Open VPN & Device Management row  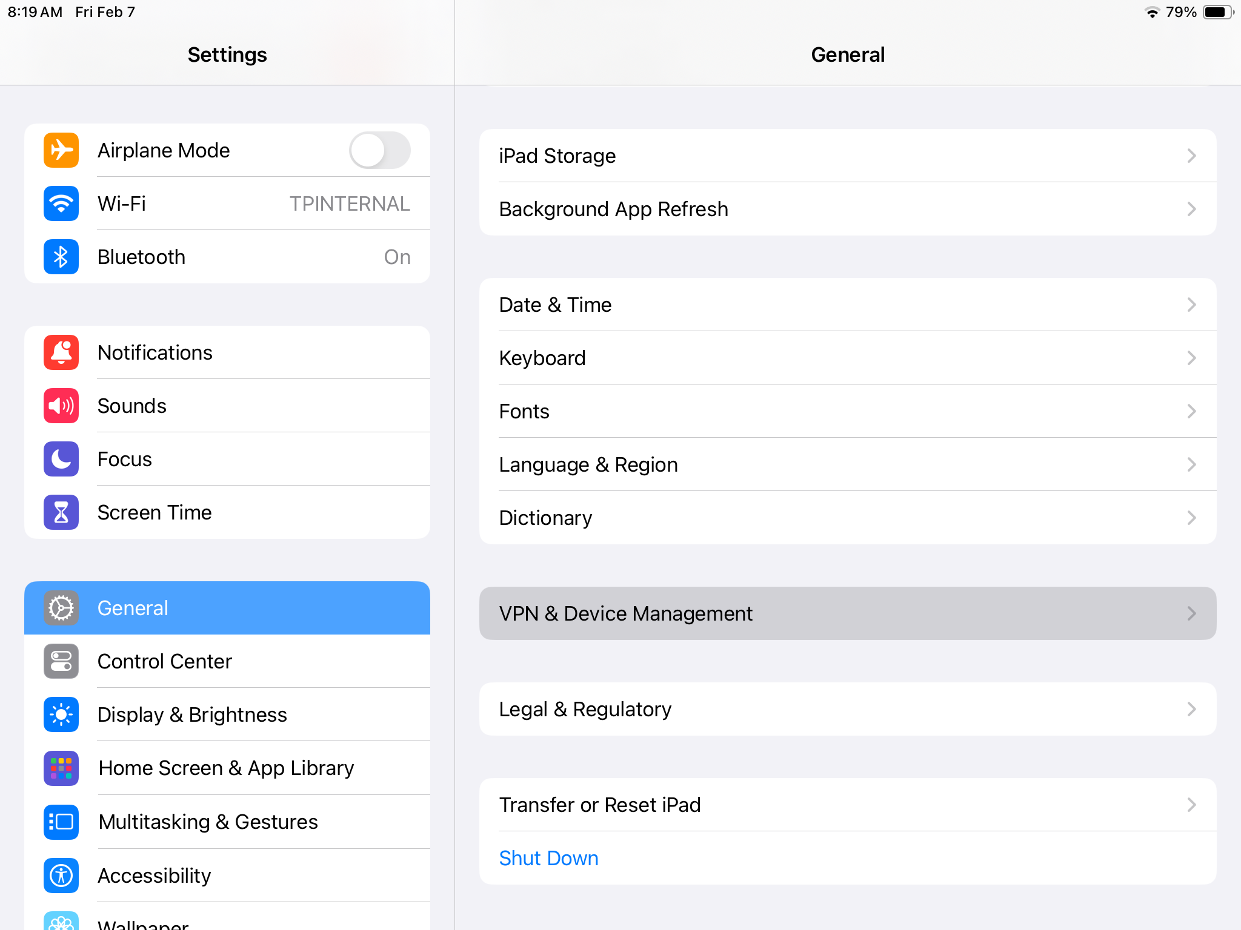tap(847, 613)
